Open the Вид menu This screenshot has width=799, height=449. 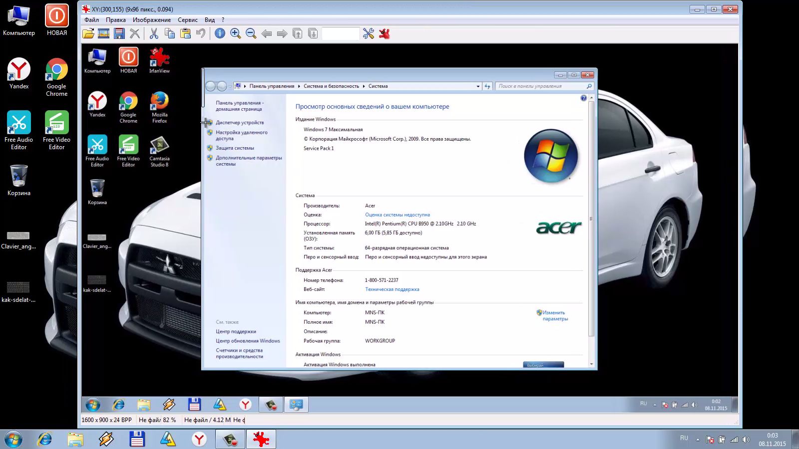click(210, 20)
